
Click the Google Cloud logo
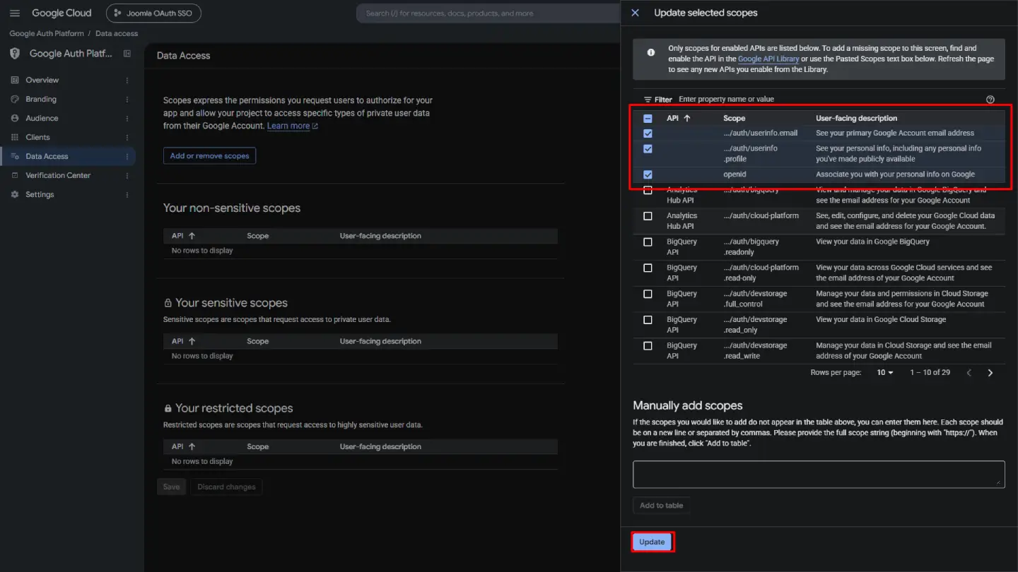(x=62, y=13)
